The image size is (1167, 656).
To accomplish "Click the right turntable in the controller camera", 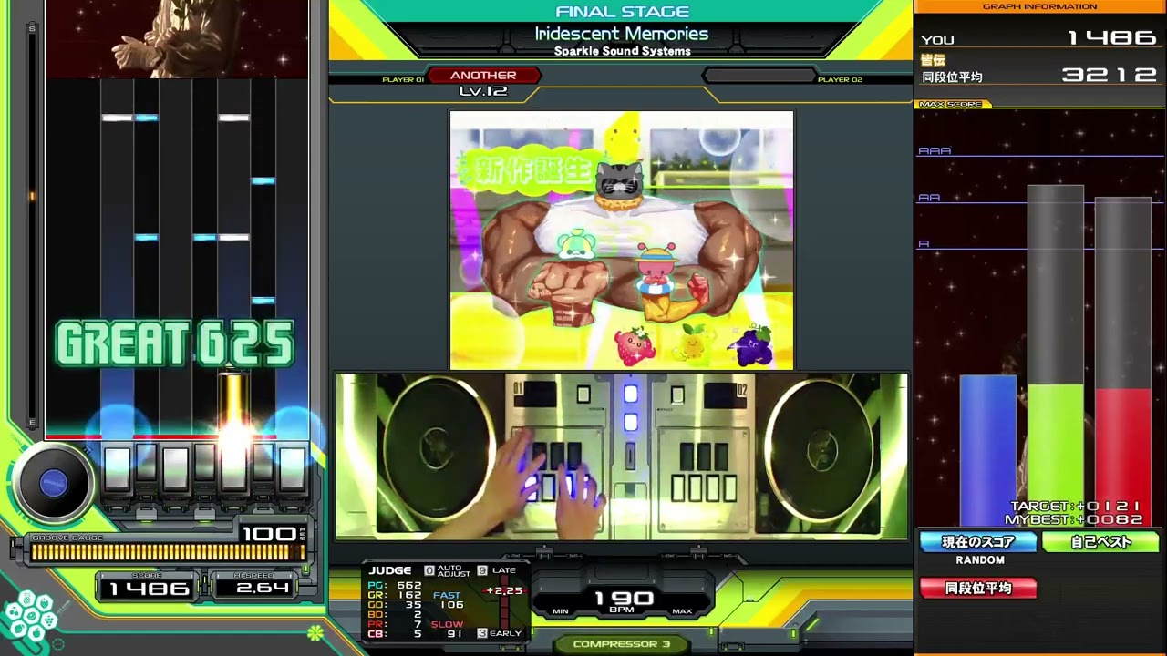I will click(821, 449).
